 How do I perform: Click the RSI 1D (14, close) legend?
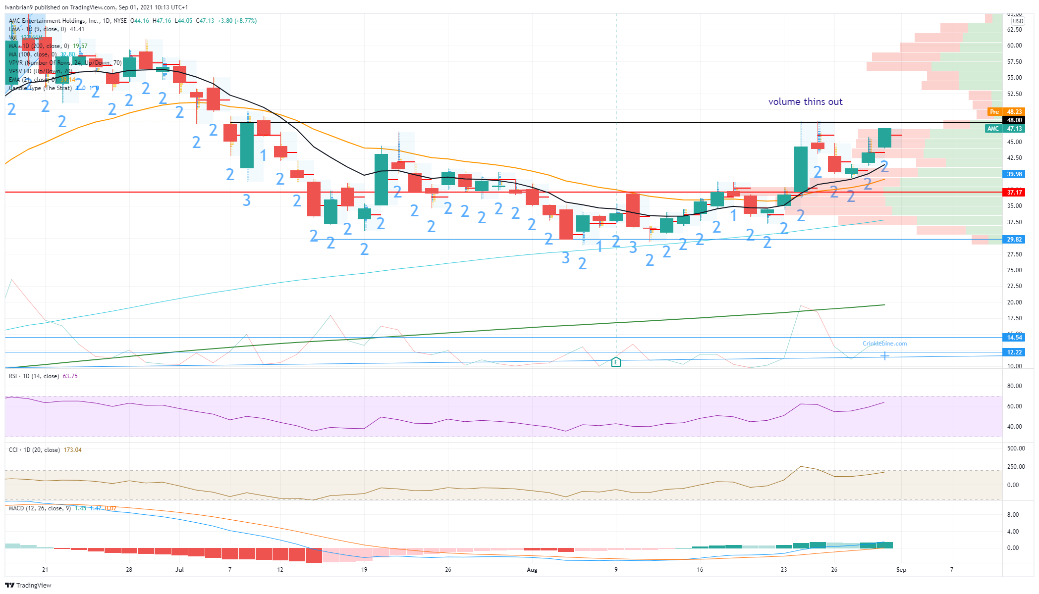point(34,376)
